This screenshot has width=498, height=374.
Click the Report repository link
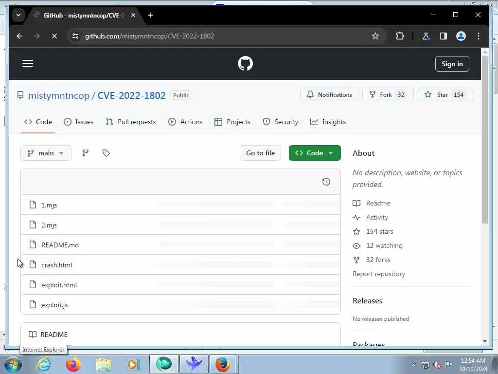pos(379,274)
